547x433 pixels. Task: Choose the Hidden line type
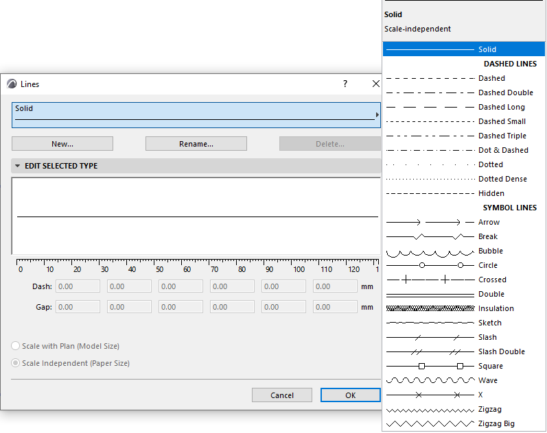click(464, 193)
